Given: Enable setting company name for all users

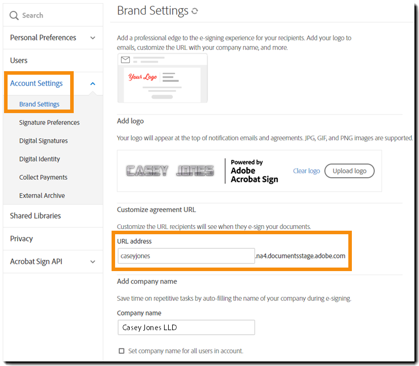Looking at the screenshot, I should click(x=120, y=351).
